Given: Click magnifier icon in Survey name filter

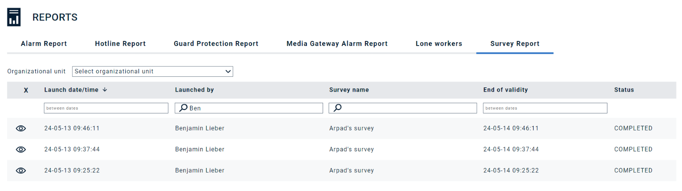Looking at the screenshot, I should (337, 108).
